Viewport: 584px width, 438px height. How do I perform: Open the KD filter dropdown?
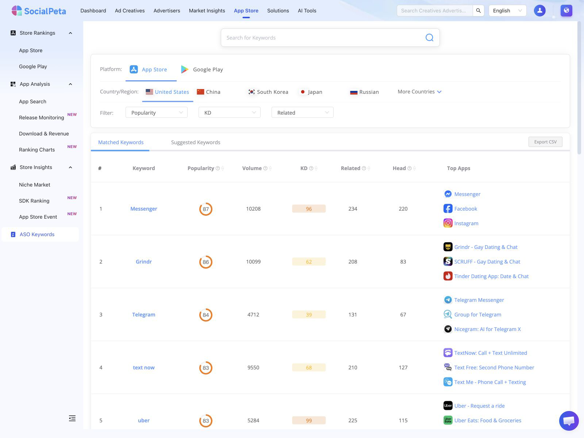tap(230, 112)
